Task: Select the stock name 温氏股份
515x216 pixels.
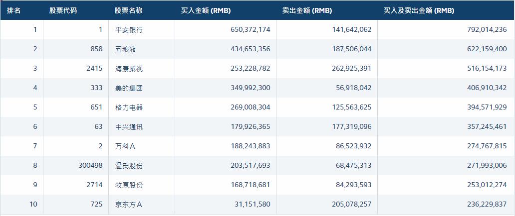Action: (x=129, y=166)
